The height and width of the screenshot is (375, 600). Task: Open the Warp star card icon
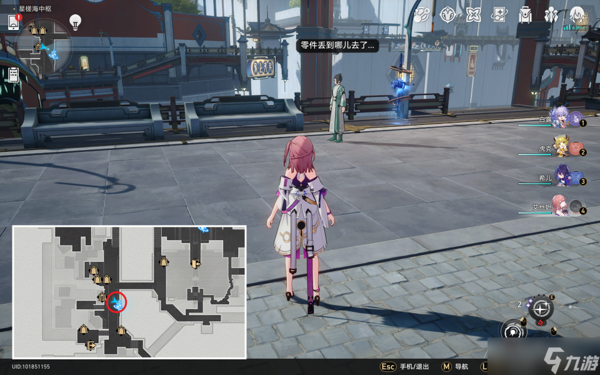click(x=499, y=14)
